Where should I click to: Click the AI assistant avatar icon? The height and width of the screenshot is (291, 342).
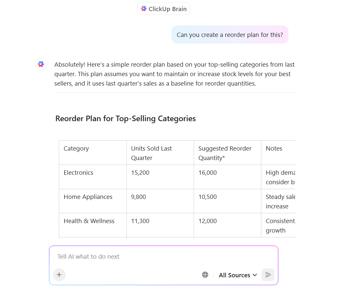41,64
